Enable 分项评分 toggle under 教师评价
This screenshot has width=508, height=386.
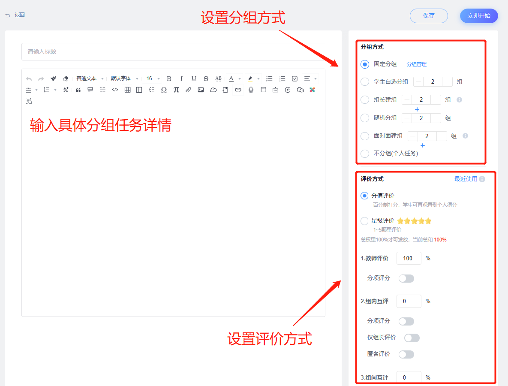406,278
